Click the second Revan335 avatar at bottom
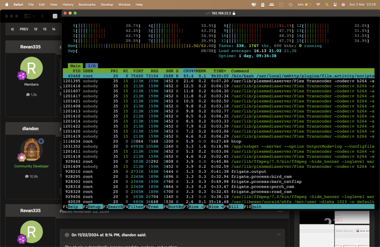This screenshot has width=380, height=247. (31, 232)
